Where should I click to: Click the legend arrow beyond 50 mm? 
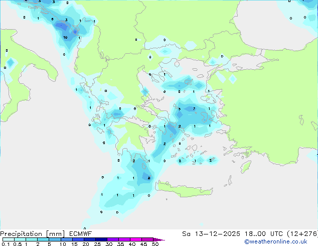159,239
